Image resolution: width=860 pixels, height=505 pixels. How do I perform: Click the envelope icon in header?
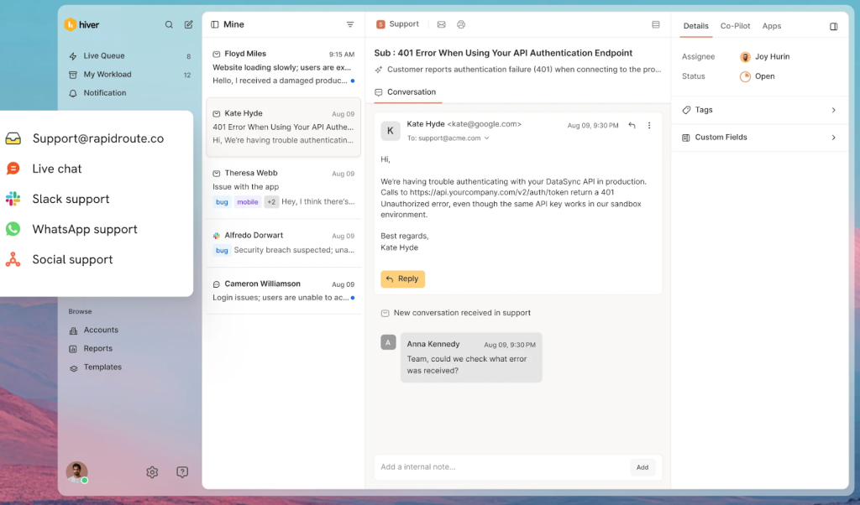442,24
